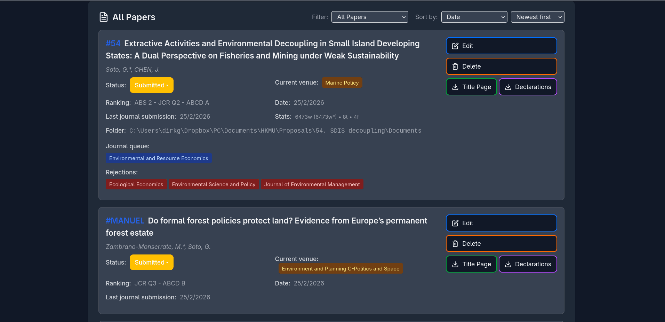Open the Filter dropdown showing All Papers
The height and width of the screenshot is (322, 665).
(369, 17)
